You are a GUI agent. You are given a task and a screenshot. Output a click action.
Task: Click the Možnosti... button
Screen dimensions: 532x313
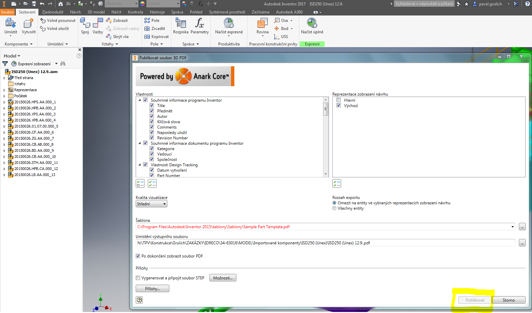tap(223, 278)
